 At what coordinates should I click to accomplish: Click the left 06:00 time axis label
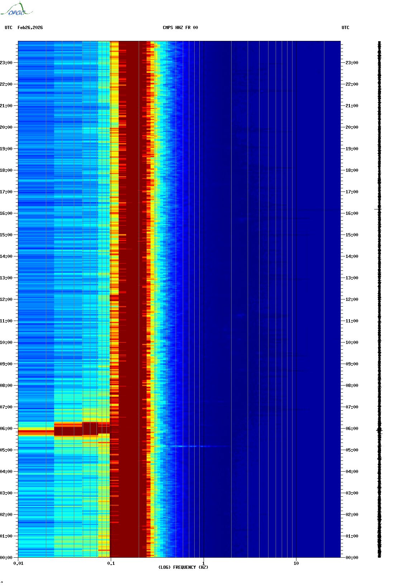6,429
